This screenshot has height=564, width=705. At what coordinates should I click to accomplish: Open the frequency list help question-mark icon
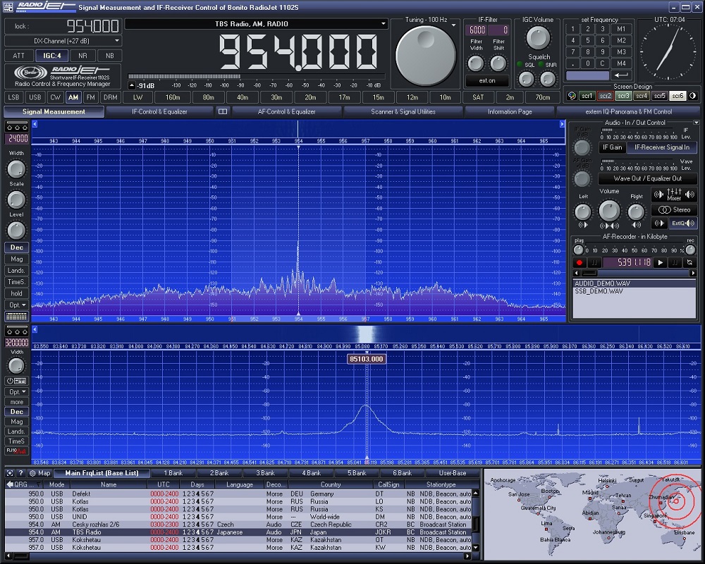click(x=20, y=473)
